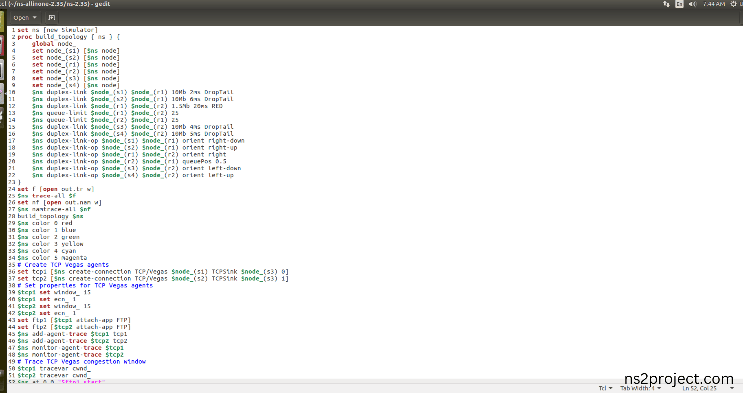Click 'out.nam' in the open statement
This screenshot has width=743, height=393.
point(78,202)
